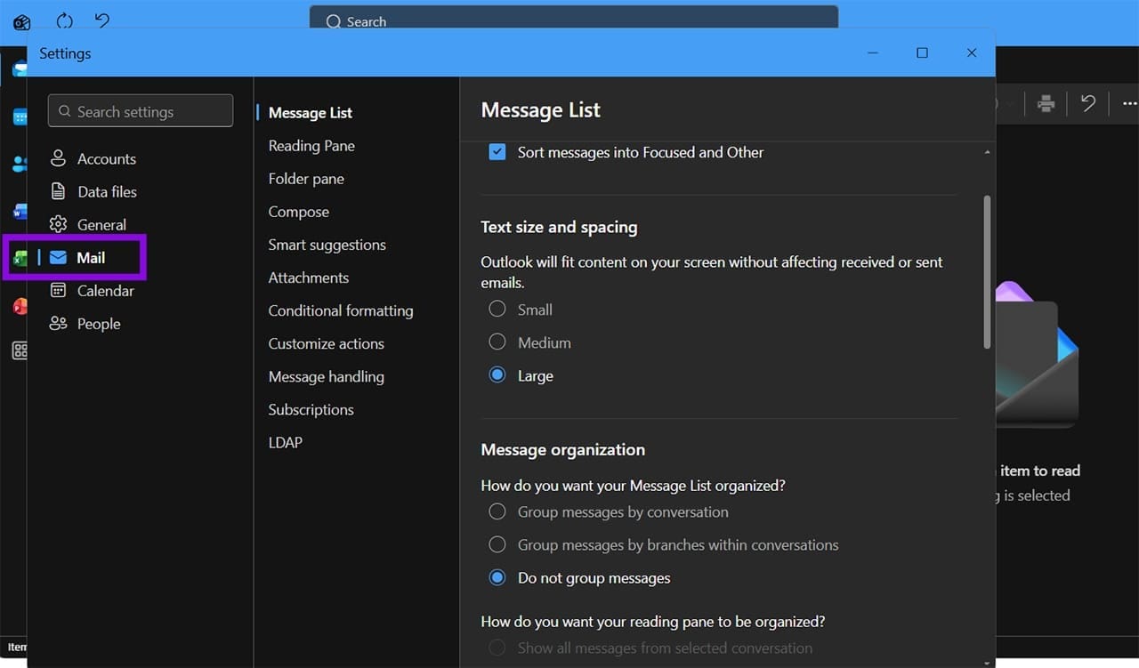Open the Folder pane settings tab

(306, 179)
